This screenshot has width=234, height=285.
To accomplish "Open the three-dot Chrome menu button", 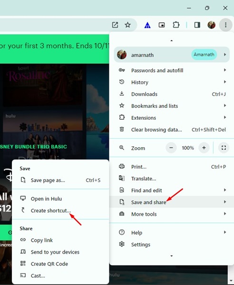I will click(x=225, y=25).
